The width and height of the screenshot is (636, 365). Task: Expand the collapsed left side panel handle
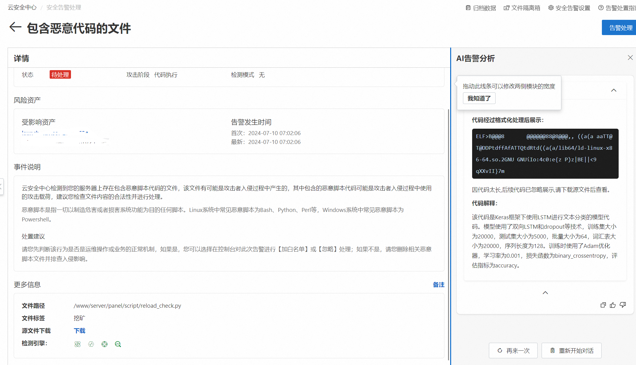(1, 187)
